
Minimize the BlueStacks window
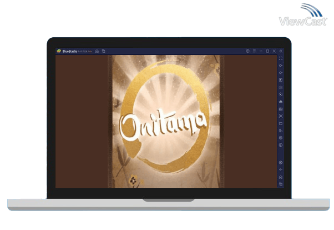click(x=261, y=51)
